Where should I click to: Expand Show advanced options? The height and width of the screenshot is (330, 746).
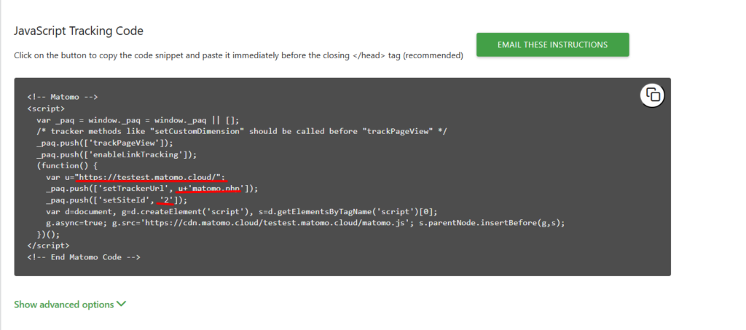70,305
